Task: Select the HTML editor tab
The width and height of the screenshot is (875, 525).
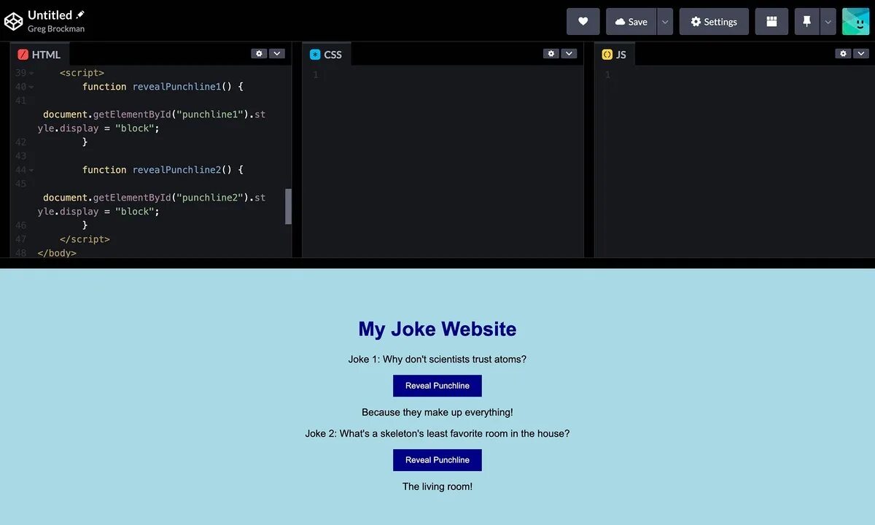Action: pyautogui.click(x=40, y=55)
